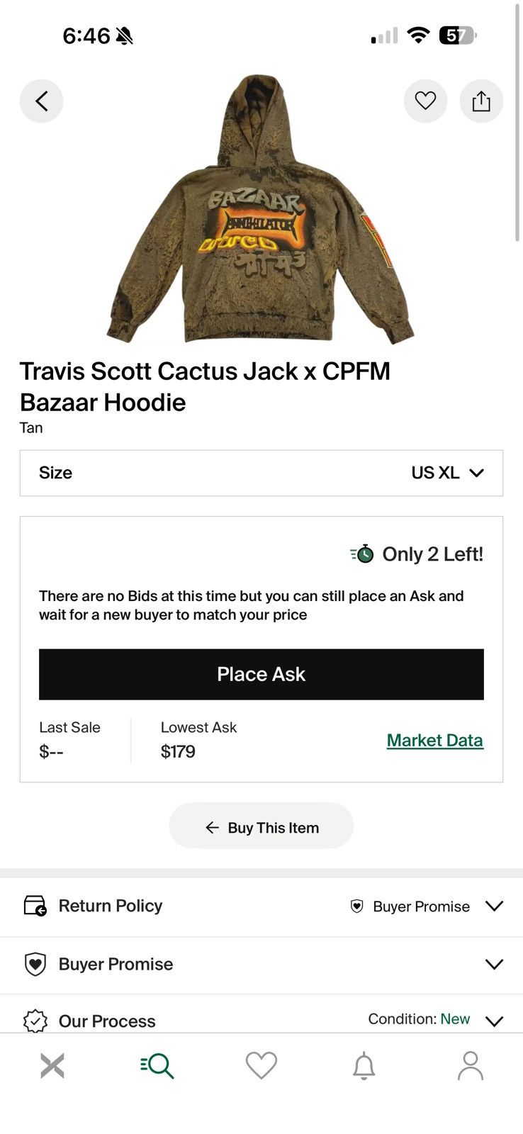
Task: Open the Market Data link
Action: [434, 740]
